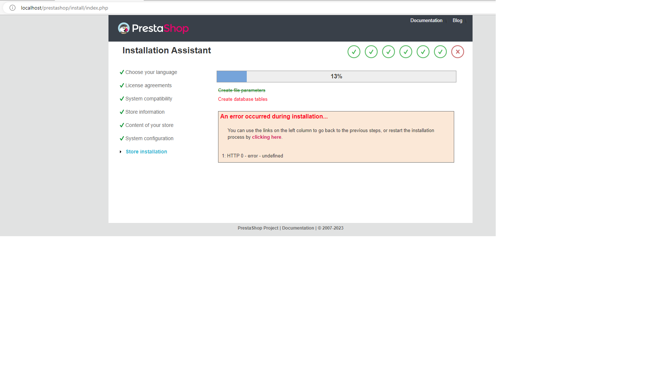Click the arrow bullet beside Store installation
Viewport: 659px width, 376px height.
(121, 152)
